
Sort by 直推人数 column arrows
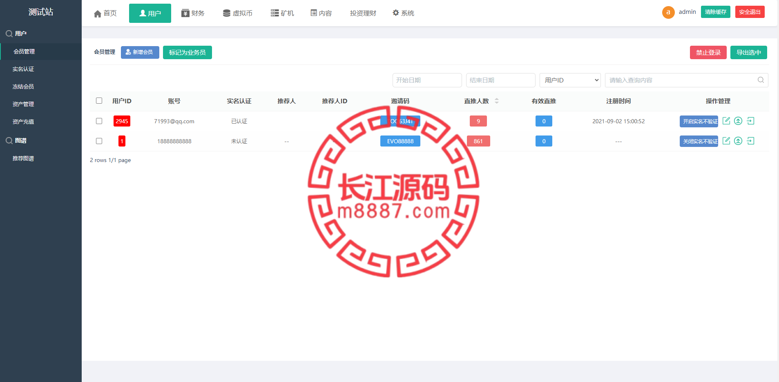497,101
